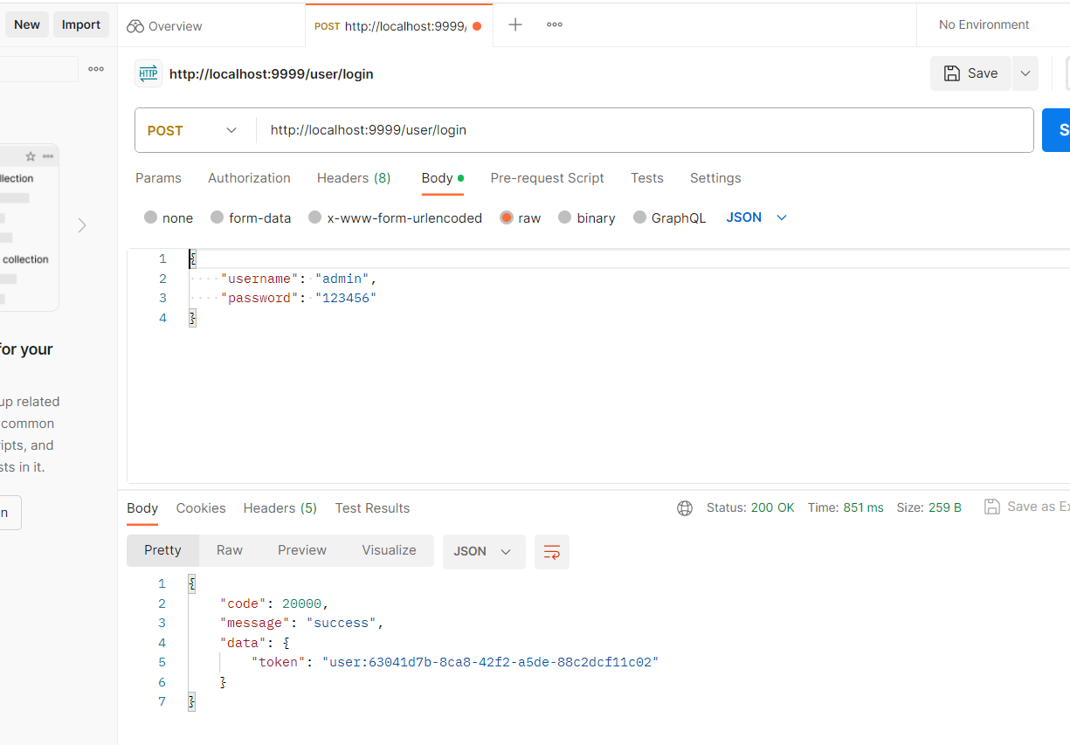The image size is (1070, 745).
Task: Select the none body type radio
Action: point(151,217)
